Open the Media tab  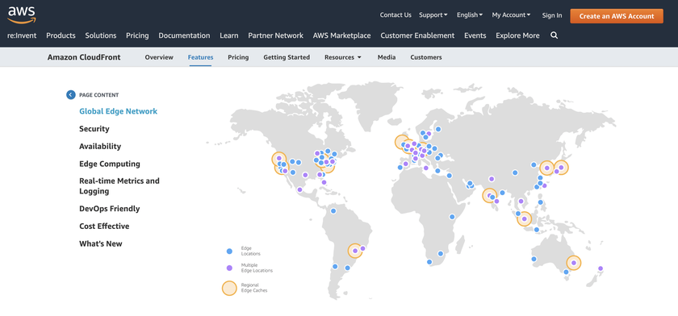click(387, 57)
